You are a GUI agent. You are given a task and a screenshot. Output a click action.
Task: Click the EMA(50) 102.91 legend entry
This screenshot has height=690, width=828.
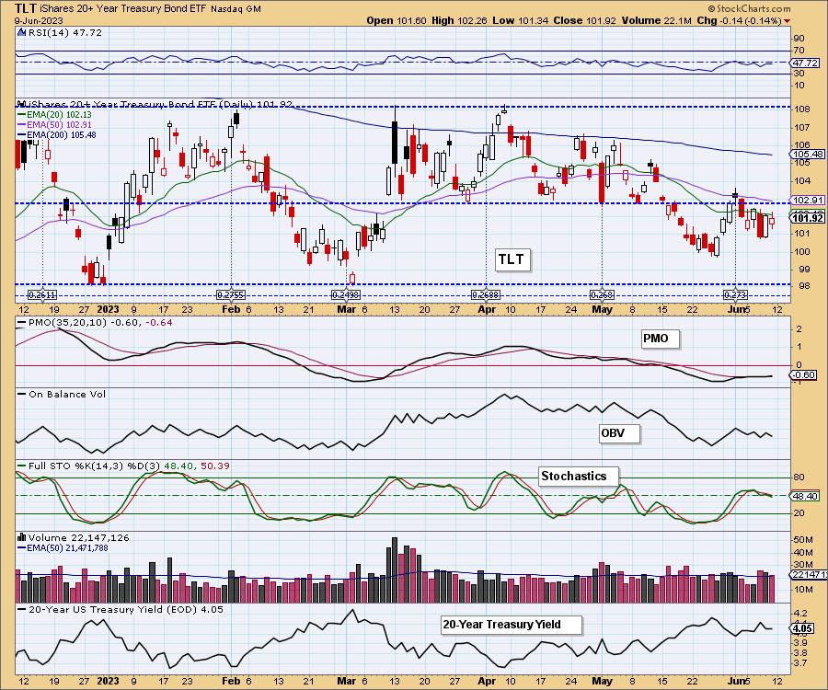pyautogui.click(x=59, y=124)
